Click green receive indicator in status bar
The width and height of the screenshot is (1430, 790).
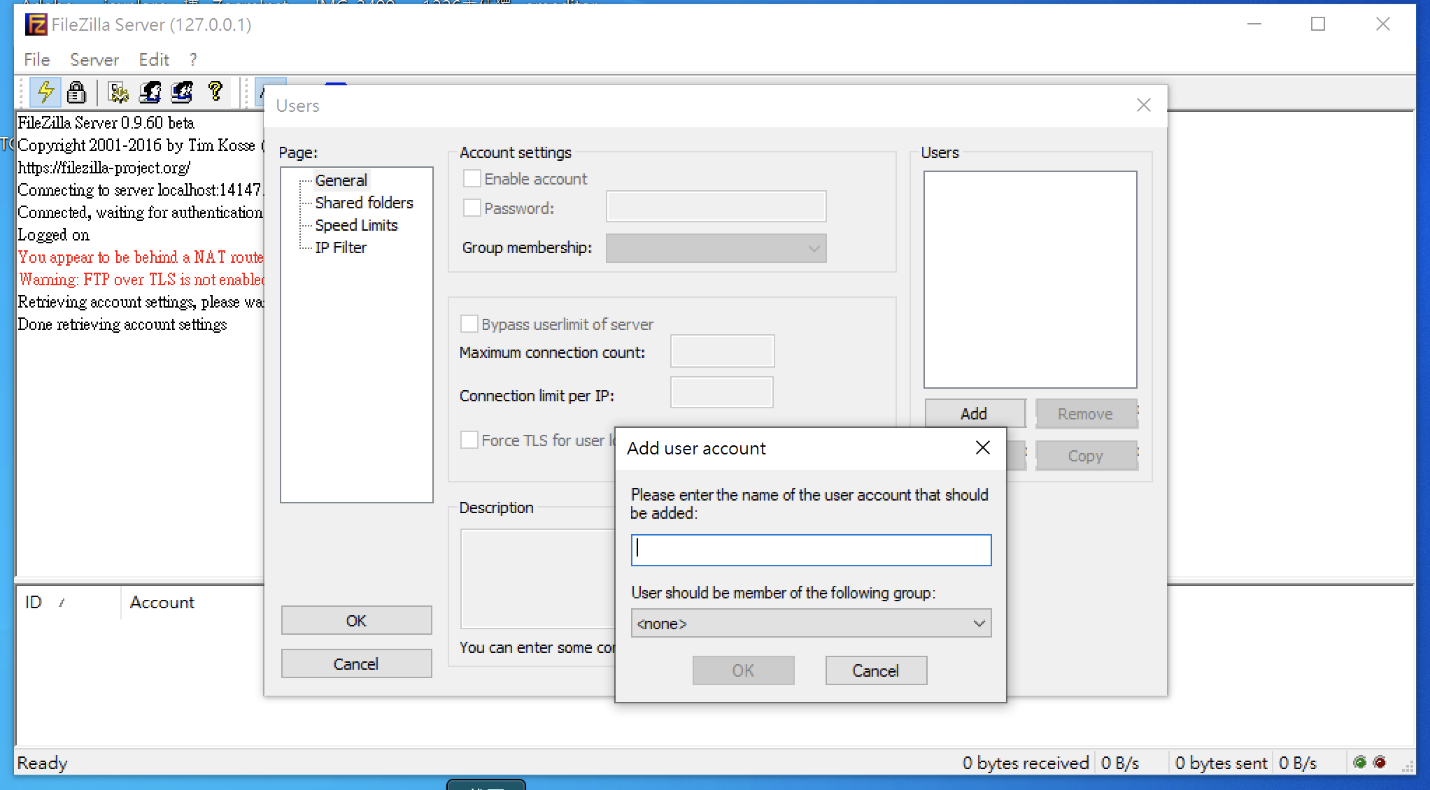tap(1359, 762)
